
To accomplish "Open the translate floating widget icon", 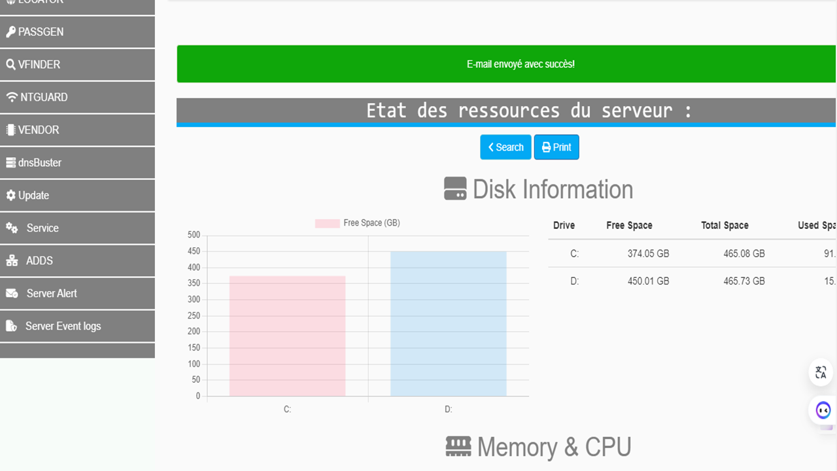I will click(821, 373).
